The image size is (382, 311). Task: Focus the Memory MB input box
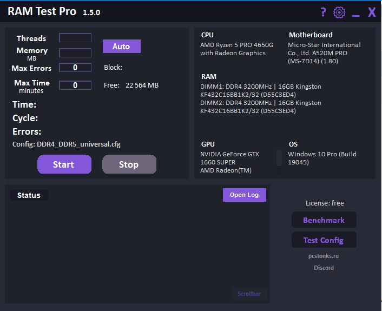[75, 53]
